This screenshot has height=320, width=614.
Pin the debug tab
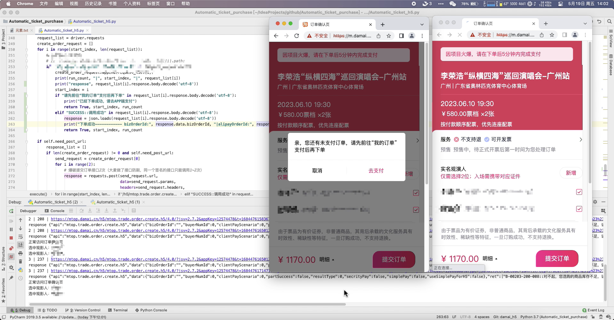coord(11,278)
